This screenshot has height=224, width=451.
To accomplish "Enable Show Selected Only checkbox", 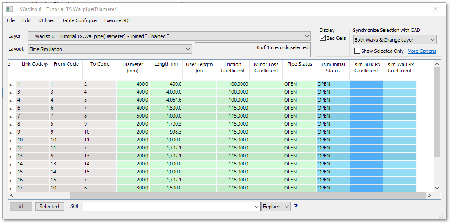I will [357, 51].
